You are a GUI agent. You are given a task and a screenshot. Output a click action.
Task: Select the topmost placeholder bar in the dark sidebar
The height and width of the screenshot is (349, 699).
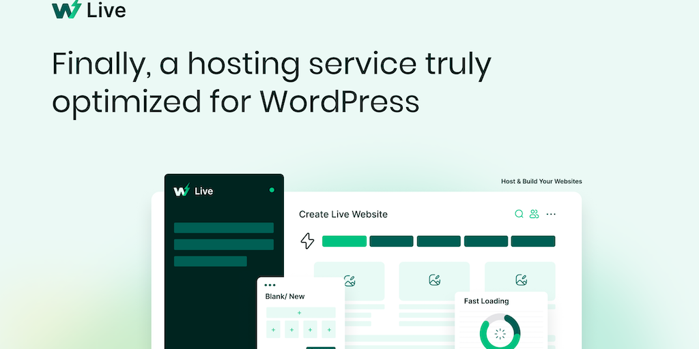[x=224, y=228]
